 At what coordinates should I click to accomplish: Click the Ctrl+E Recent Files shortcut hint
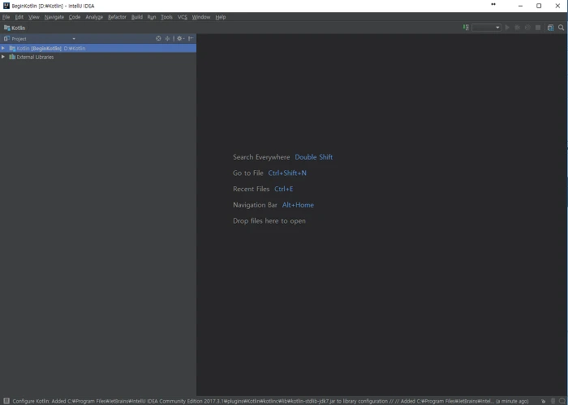click(x=284, y=189)
